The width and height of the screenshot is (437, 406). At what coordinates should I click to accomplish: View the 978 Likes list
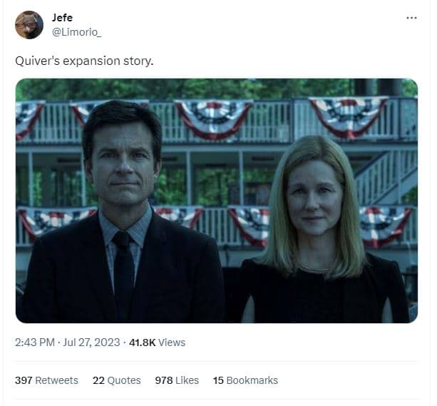(177, 380)
